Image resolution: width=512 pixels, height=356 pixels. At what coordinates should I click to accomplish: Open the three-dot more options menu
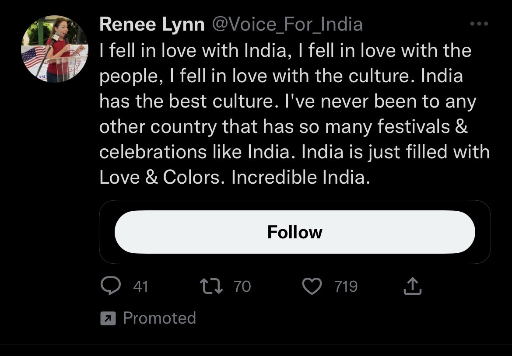[479, 24]
